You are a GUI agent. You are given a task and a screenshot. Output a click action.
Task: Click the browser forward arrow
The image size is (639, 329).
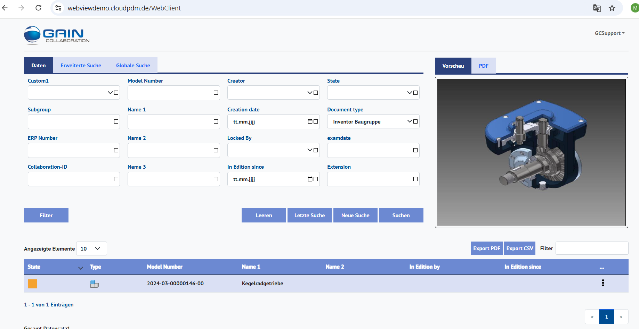21,8
